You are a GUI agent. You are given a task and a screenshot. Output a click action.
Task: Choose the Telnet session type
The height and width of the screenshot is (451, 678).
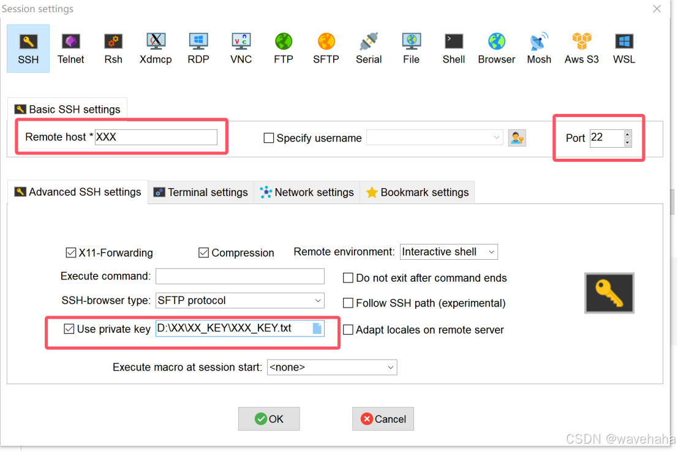(x=70, y=48)
